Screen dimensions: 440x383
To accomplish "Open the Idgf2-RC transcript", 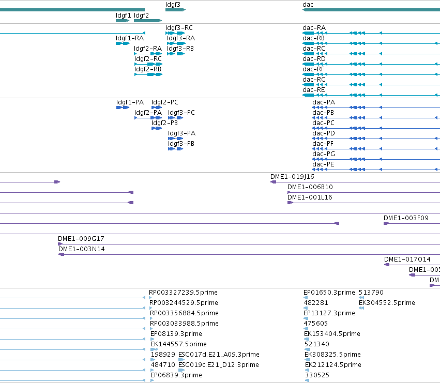I will click(x=148, y=64).
